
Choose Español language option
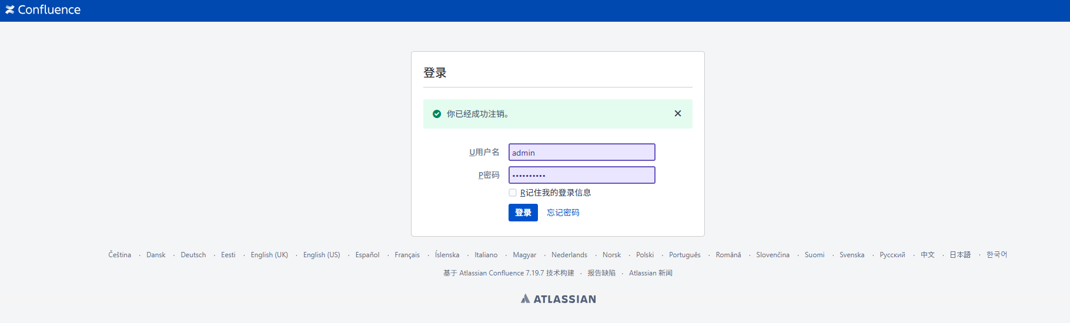(x=367, y=255)
